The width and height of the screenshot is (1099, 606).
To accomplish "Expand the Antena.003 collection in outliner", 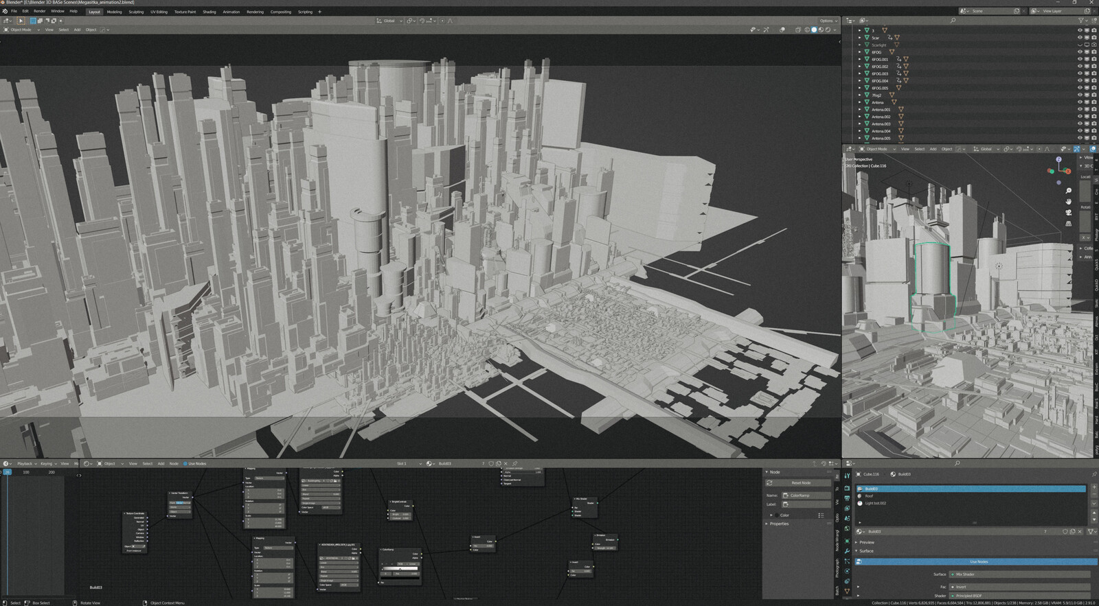I will coord(859,124).
